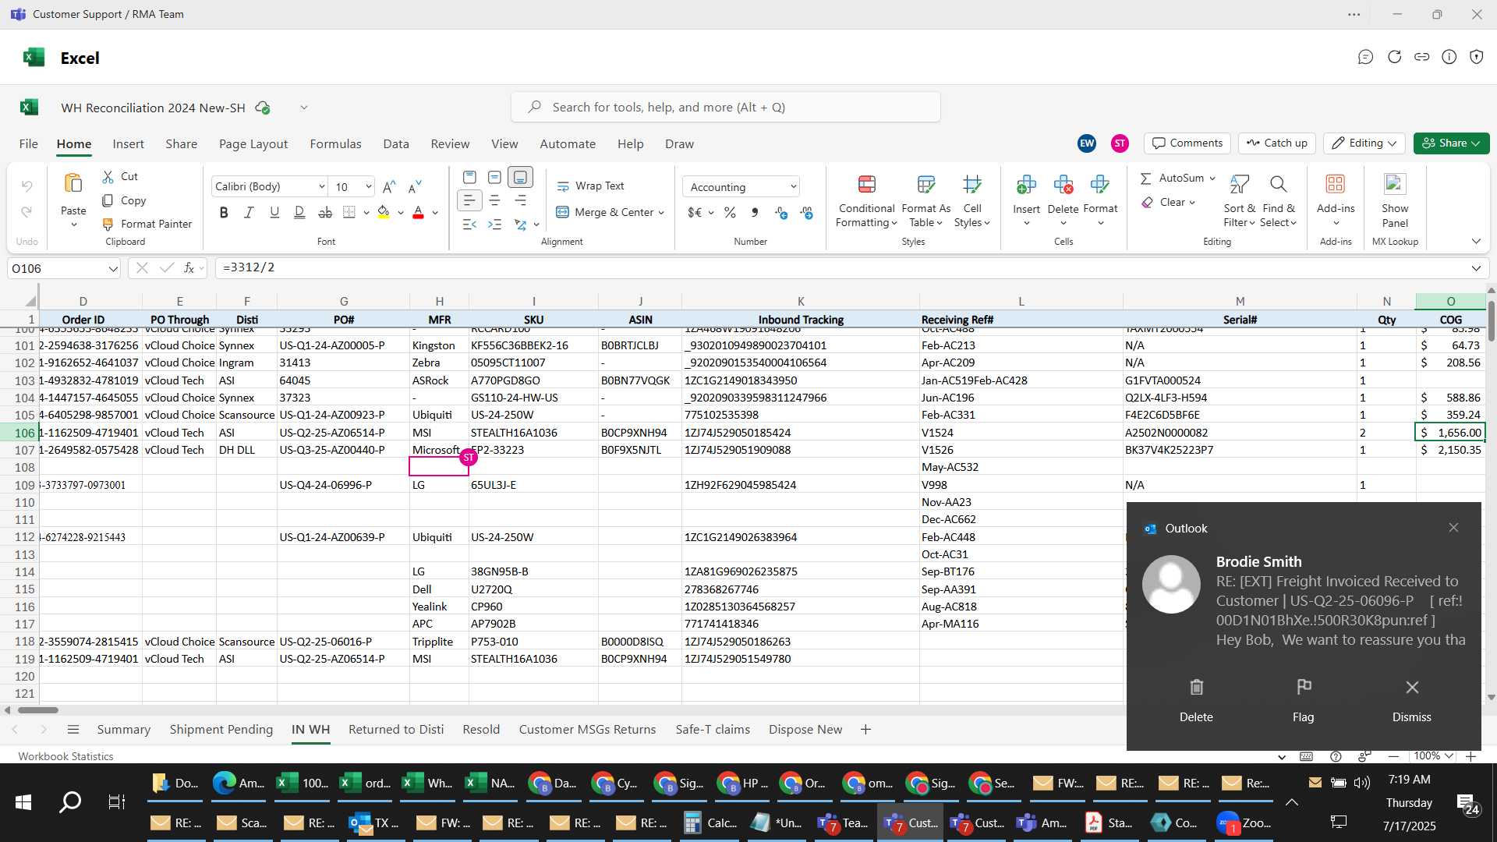Click Increase Decimal icon

pyautogui.click(x=781, y=212)
